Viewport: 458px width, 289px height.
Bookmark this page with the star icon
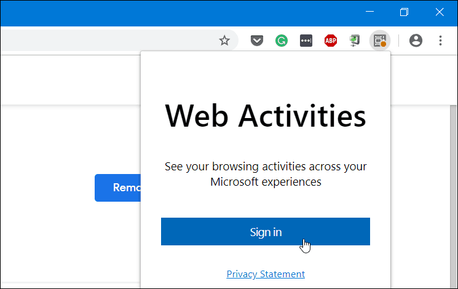click(x=224, y=41)
